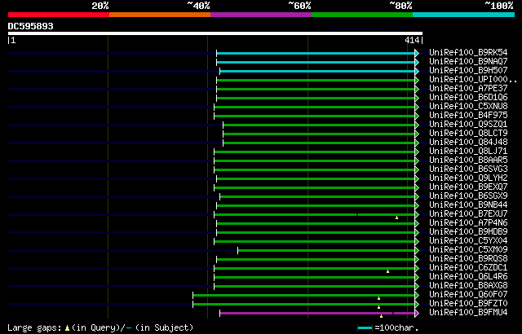Click the UniRef100_Q9SZQ1 label
The image size is (522, 334).
(468, 125)
